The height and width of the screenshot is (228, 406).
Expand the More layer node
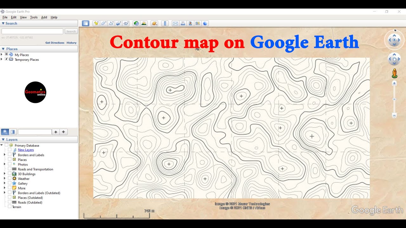pos(4,188)
